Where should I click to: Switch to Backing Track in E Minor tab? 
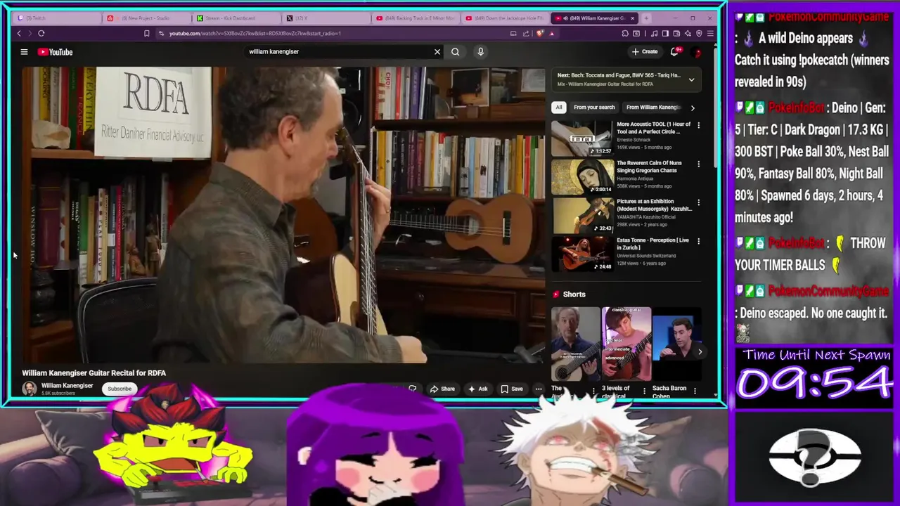tap(416, 18)
